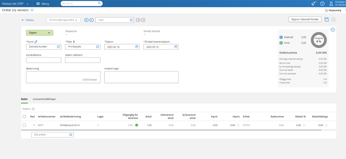Click the blue Kostnad C badge

281,37
